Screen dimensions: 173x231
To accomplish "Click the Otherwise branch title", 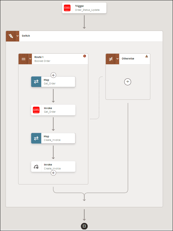I will pos(128,59).
